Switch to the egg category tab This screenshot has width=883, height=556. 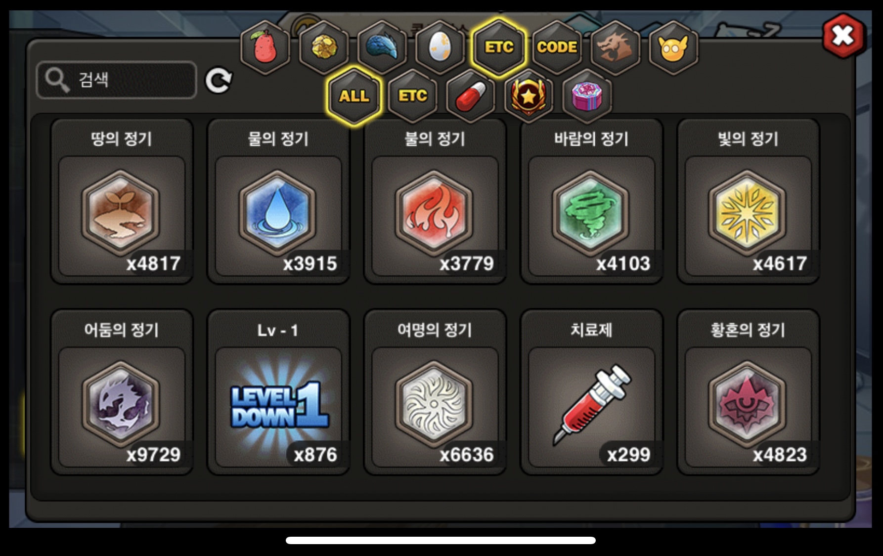tap(440, 47)
